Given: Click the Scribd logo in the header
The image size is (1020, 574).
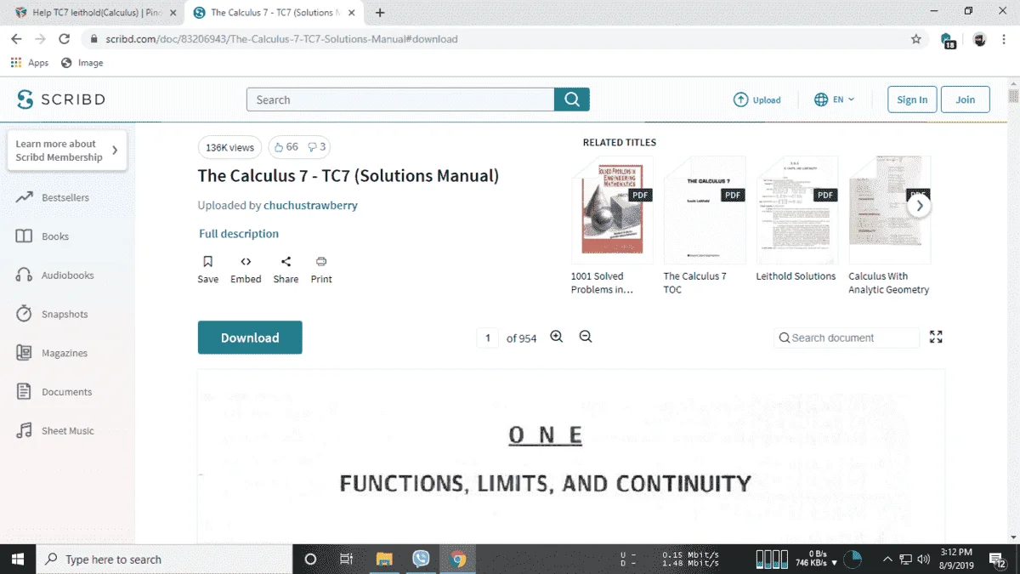Looking at the screenshot, I should click(61, 99).
